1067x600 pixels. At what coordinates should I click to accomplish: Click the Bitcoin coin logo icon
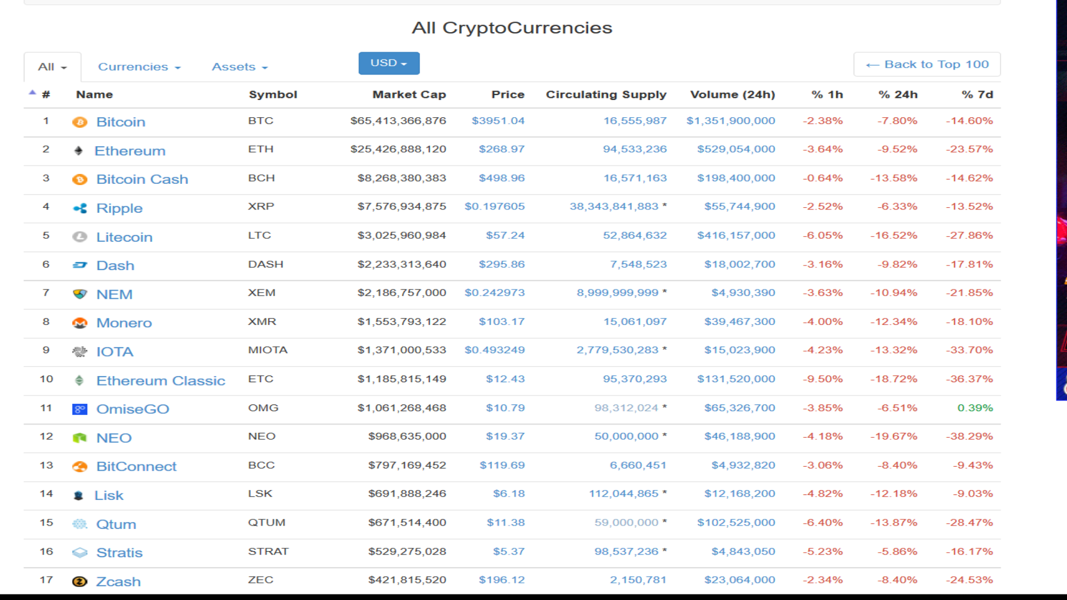(79, 122)
